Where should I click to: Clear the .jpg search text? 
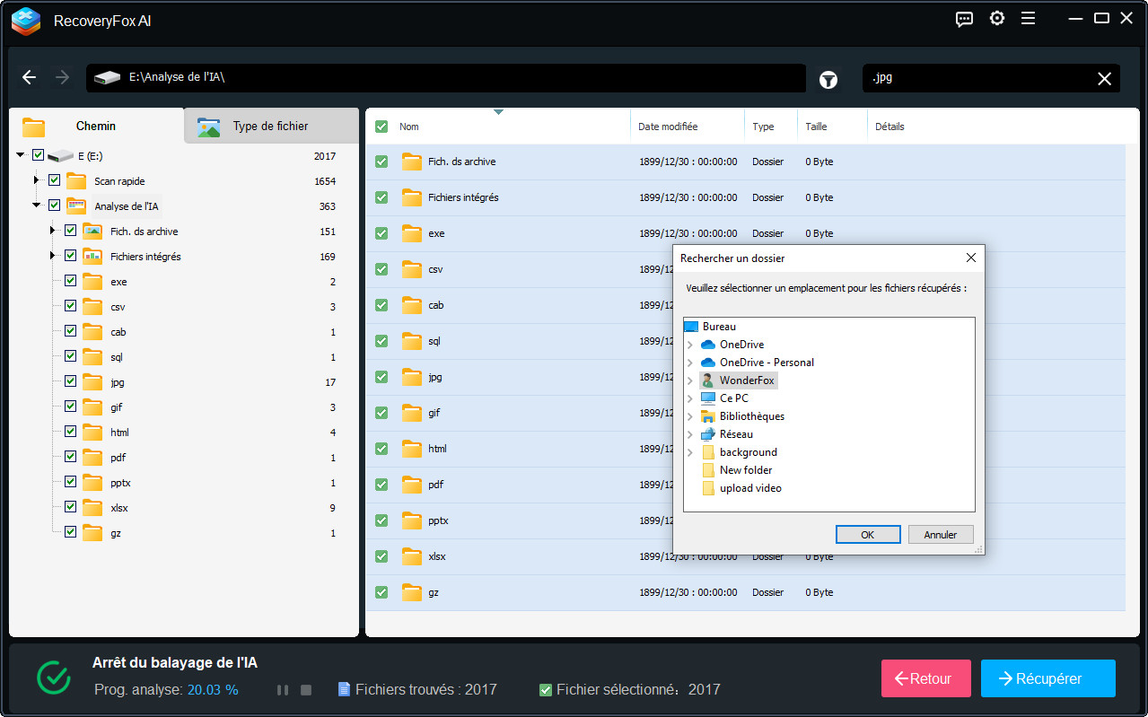coord(1105,79)
